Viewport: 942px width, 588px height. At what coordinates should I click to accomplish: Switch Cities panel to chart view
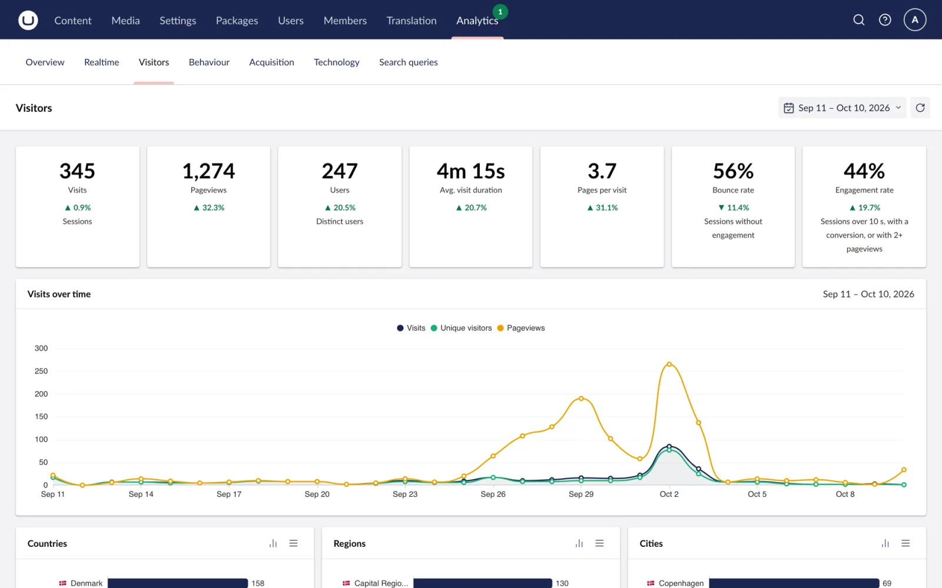tap(885, 543)
